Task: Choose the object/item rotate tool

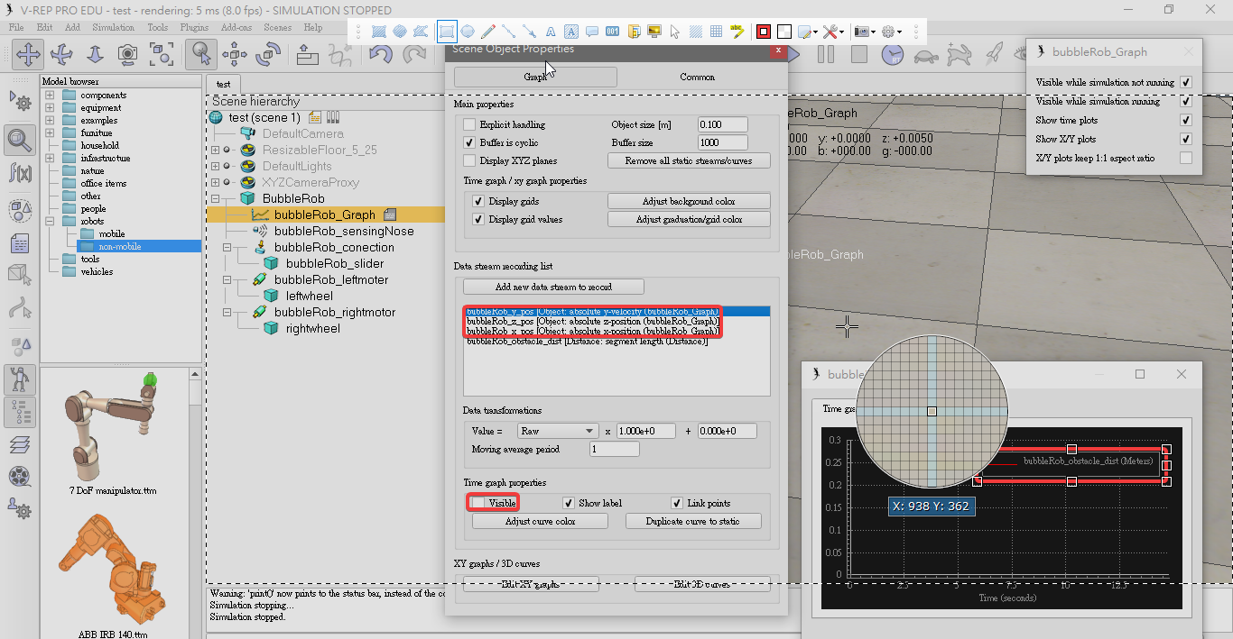Action: pyautogui.click(x=268, y=54)
